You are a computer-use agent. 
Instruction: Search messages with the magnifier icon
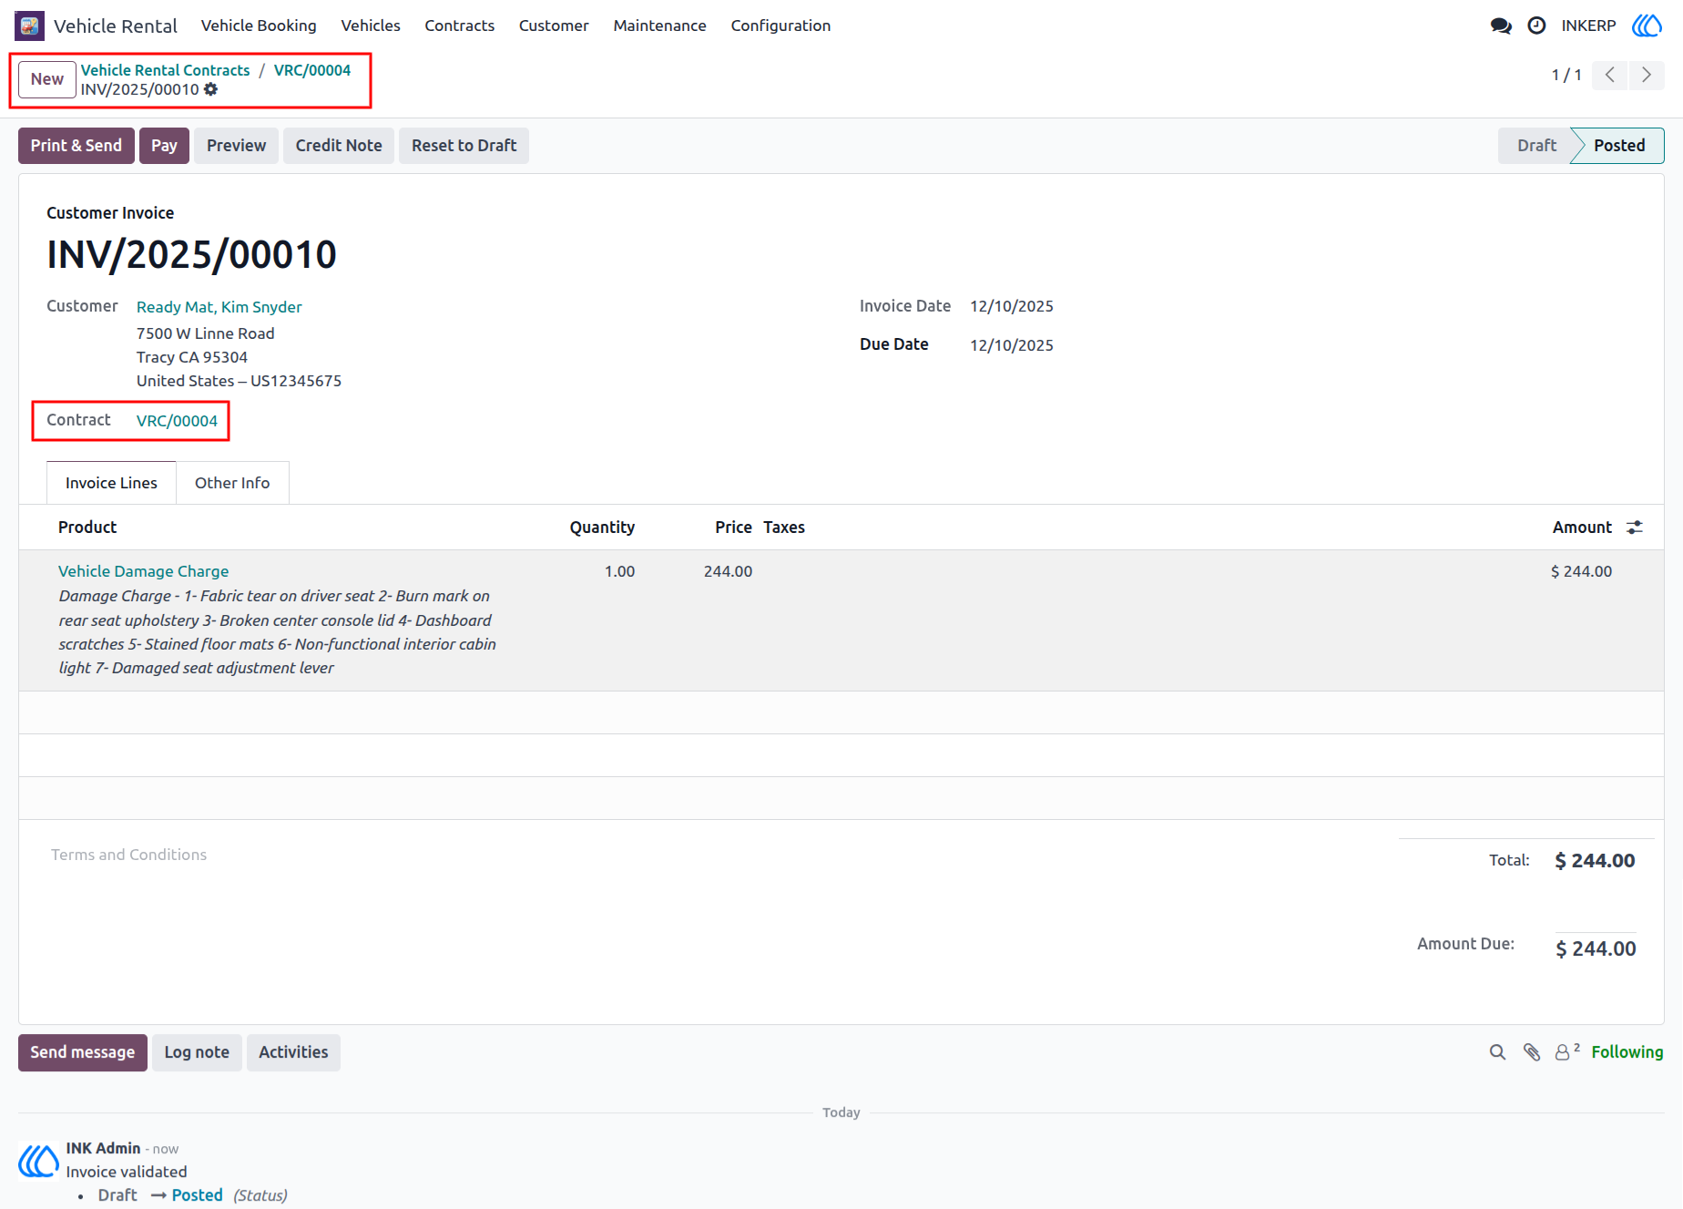1497,1052
